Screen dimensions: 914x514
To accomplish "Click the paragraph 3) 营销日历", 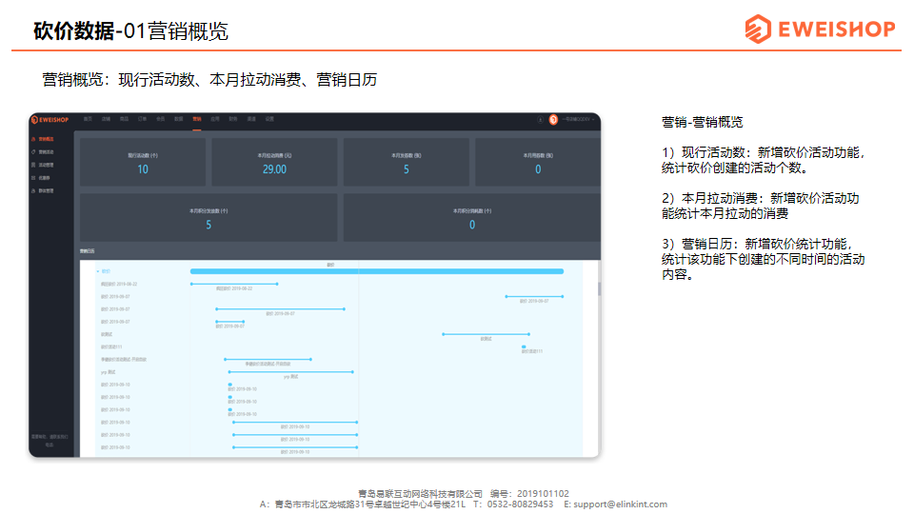I will 763,259.
